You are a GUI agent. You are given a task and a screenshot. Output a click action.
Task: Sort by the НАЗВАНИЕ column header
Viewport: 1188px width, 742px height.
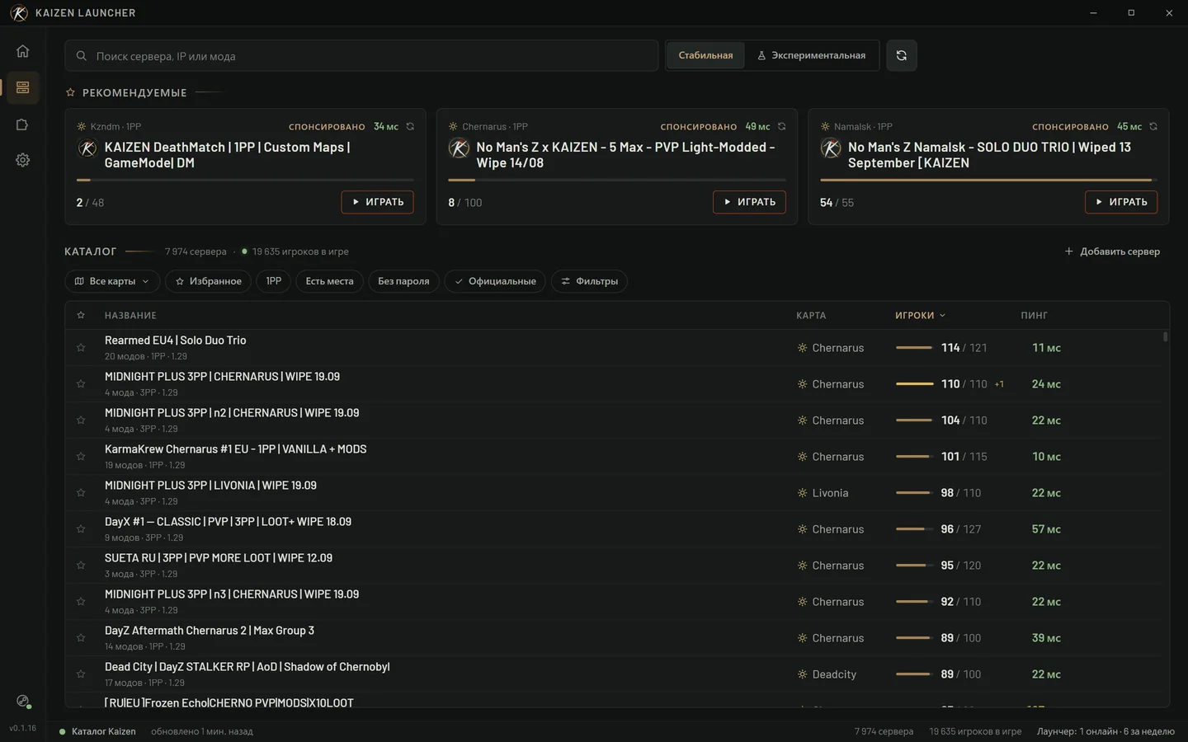point(130,315)
